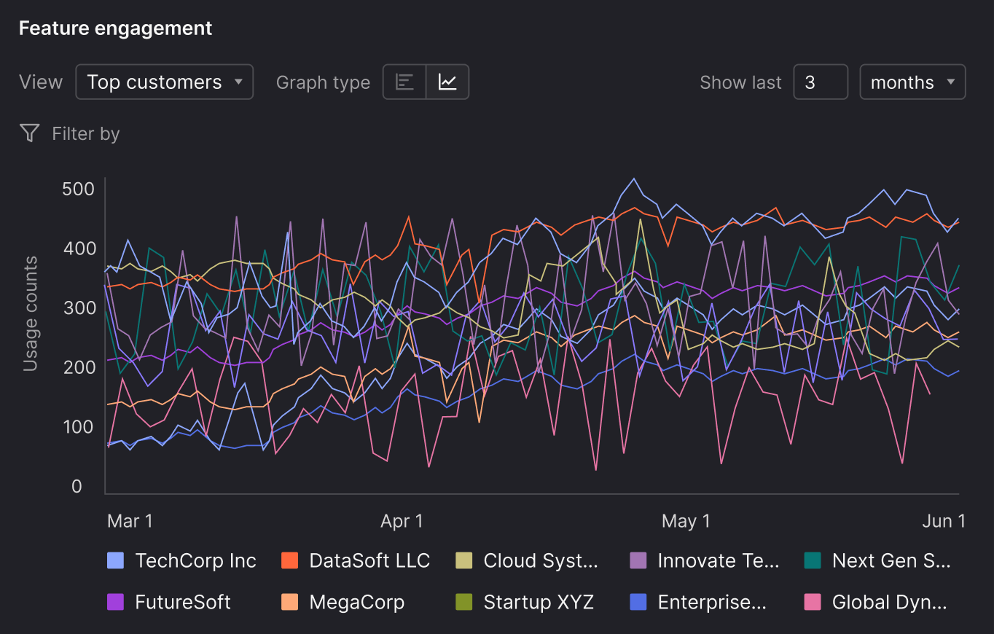This screenshot has width=994, height=634.
Task: Click the Innovate Te... legend label
Action: pos(719,560)
